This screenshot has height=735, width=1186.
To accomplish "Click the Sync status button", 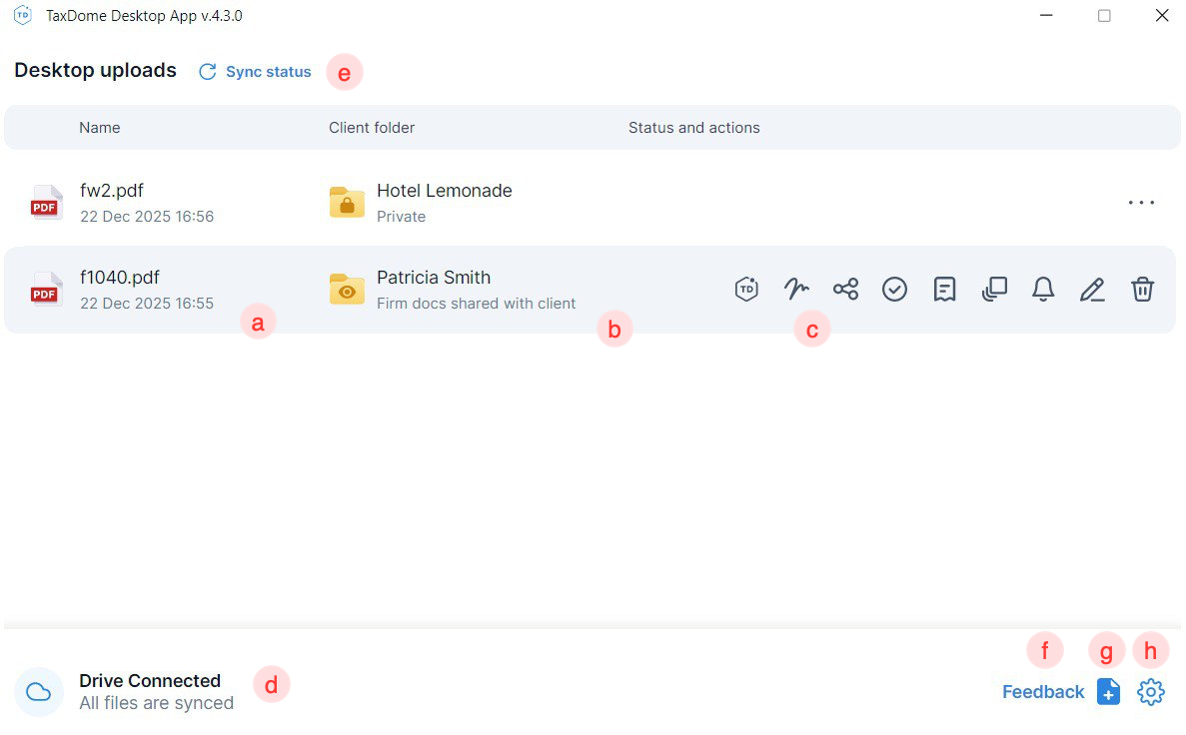I will tap(256, 72).
